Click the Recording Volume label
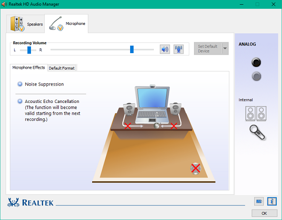 point(30,43)
